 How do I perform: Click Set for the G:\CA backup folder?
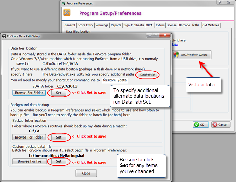tap(59, 137)
